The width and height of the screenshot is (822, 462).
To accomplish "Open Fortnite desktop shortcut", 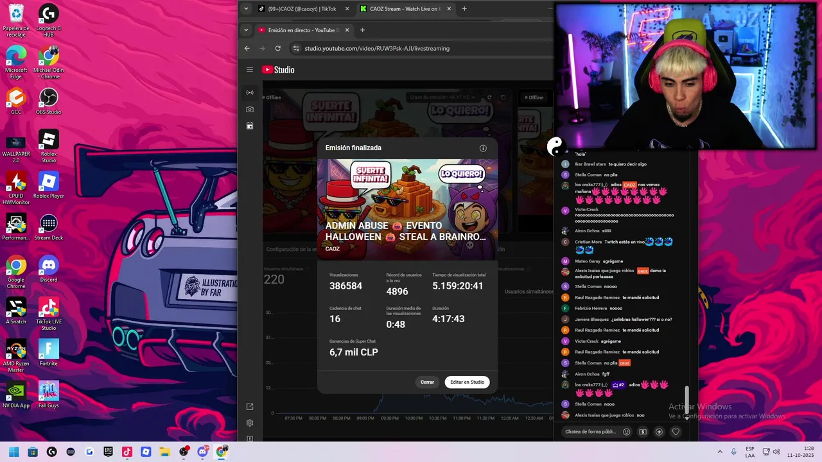I will coord(48,353).
